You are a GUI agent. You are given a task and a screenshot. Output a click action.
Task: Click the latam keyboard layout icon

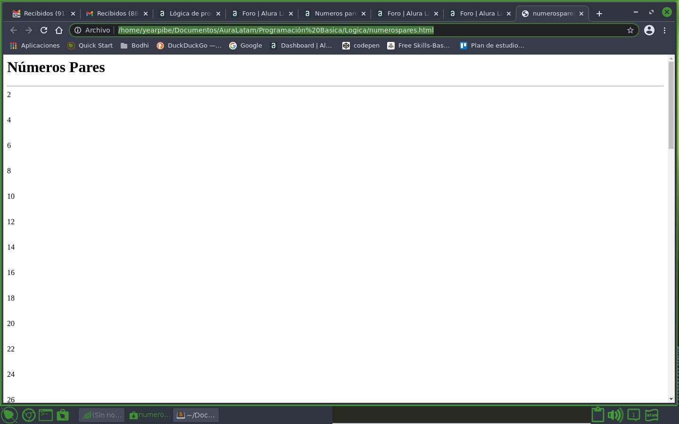click(652, 415)
